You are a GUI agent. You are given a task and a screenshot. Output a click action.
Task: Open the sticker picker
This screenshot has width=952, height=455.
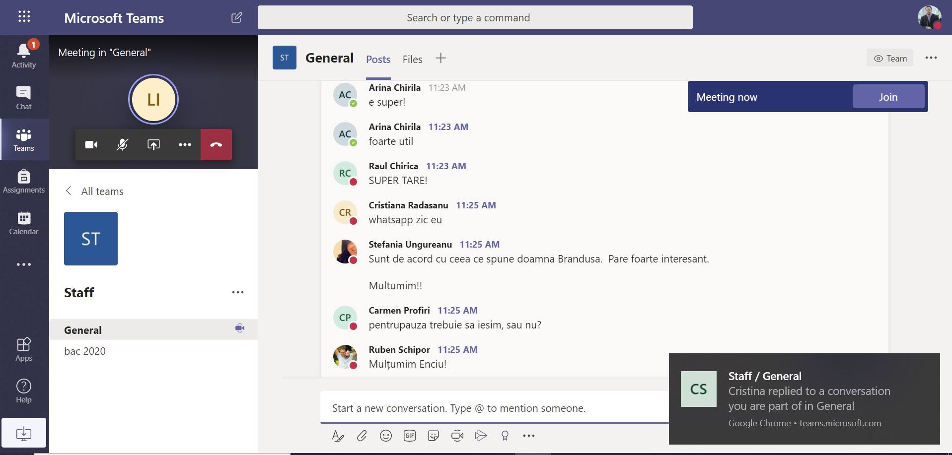(433, 436)
